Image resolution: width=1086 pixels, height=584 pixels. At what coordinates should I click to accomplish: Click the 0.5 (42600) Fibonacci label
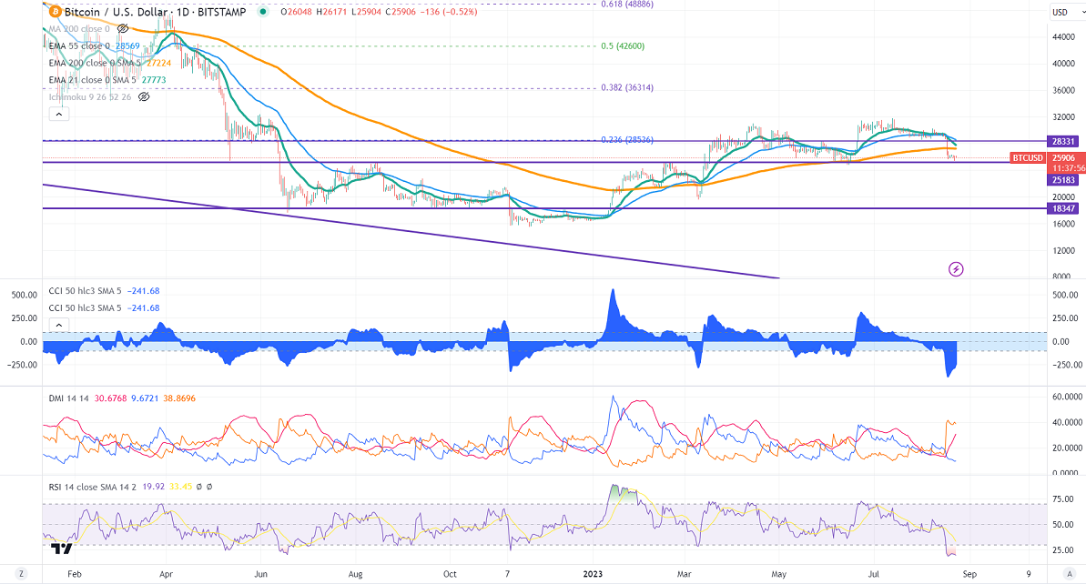click(x=623, y=46)
